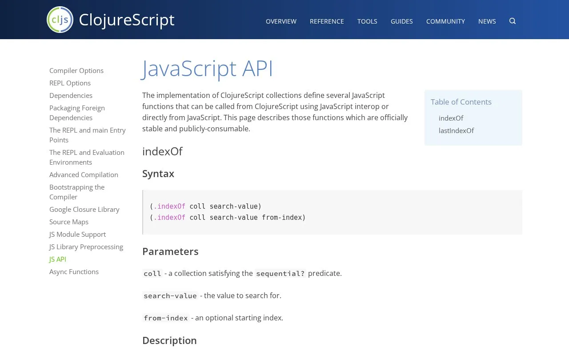The image size is (569, 356).
Task: Click the cljs logo icon
Action: 60,20
